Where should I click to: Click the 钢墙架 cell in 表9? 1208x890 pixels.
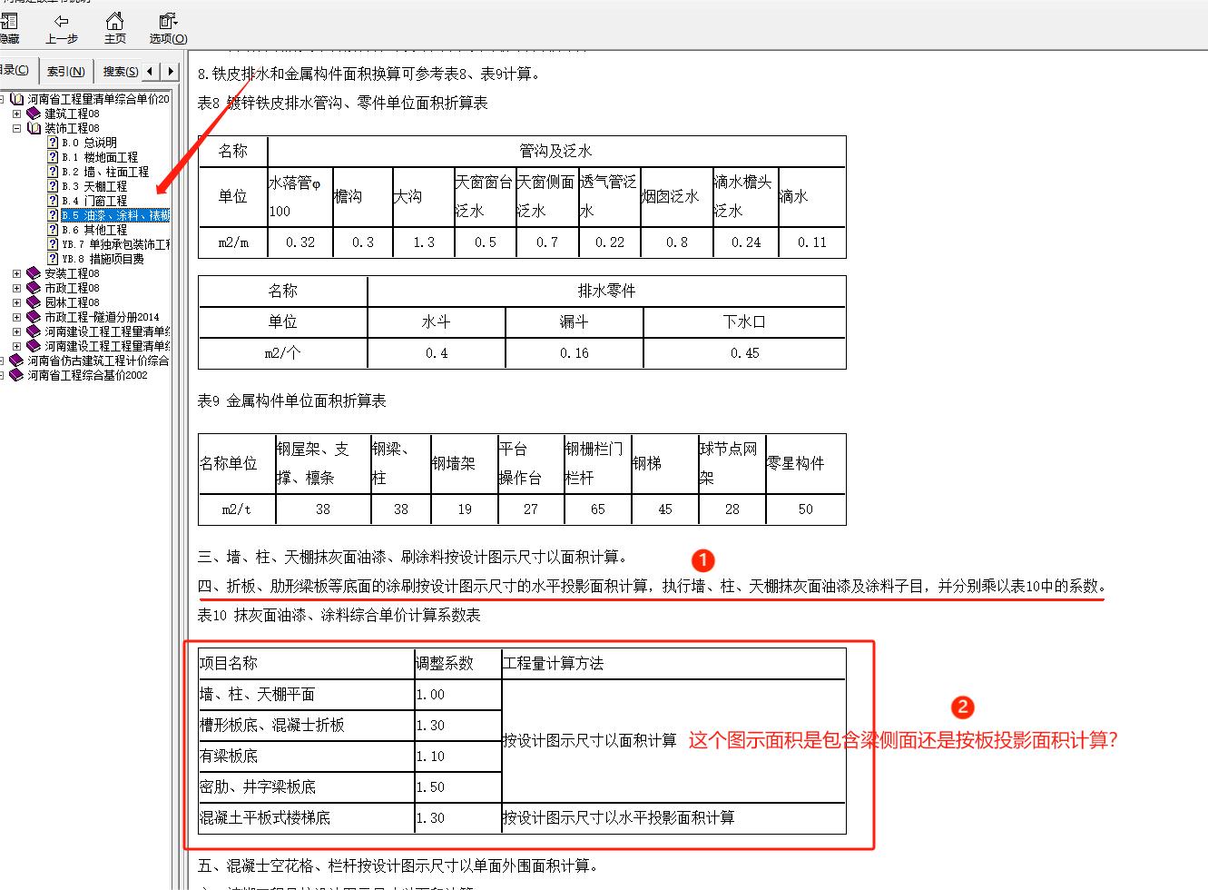(x=463, y=463)
